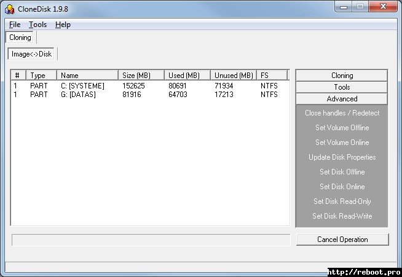Maximize the CloneDisk window
The image size is (402, 277).
pyautogui.click(x=360, y=7)
